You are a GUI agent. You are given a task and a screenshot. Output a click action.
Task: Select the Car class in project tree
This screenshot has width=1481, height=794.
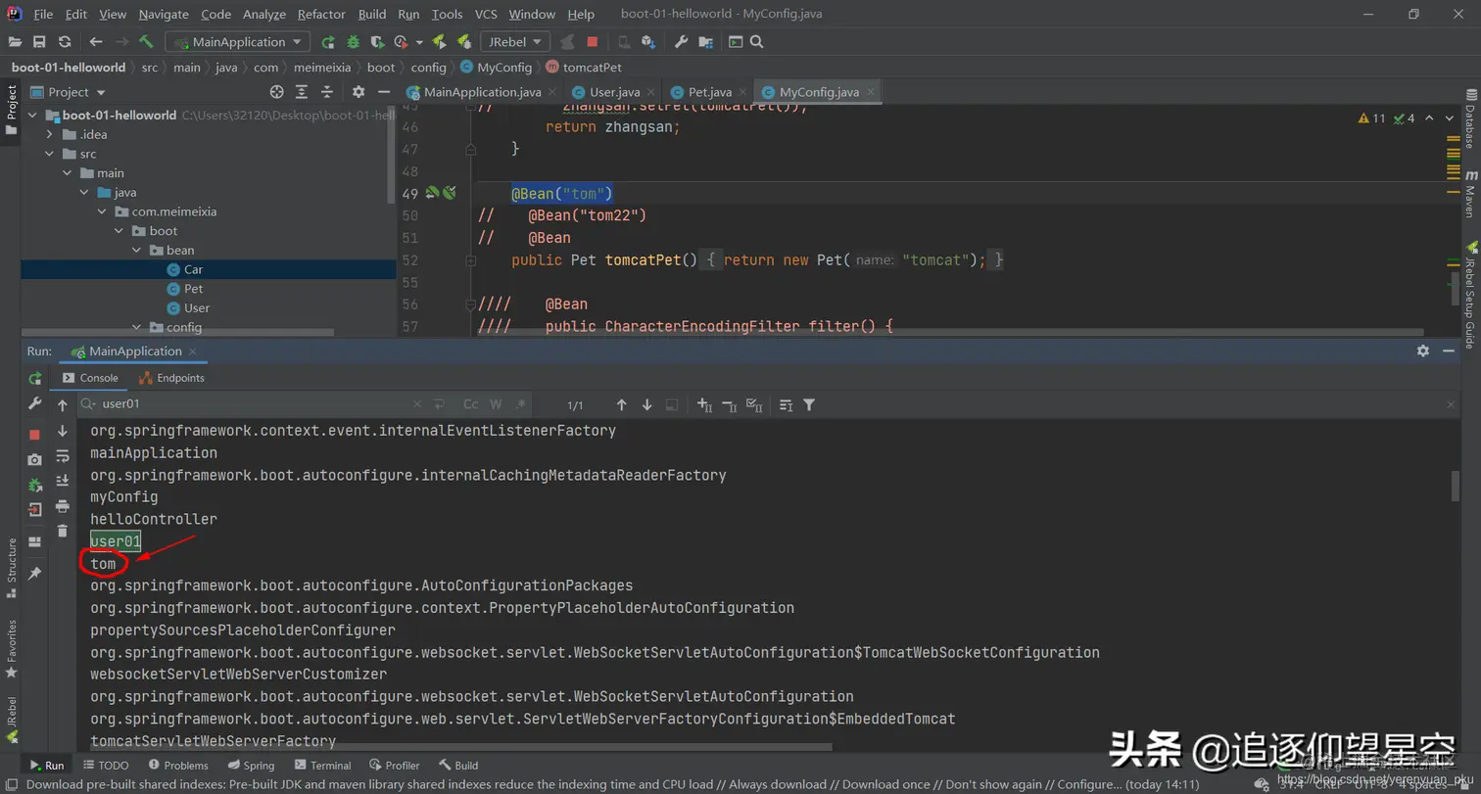tap(193, 269)
